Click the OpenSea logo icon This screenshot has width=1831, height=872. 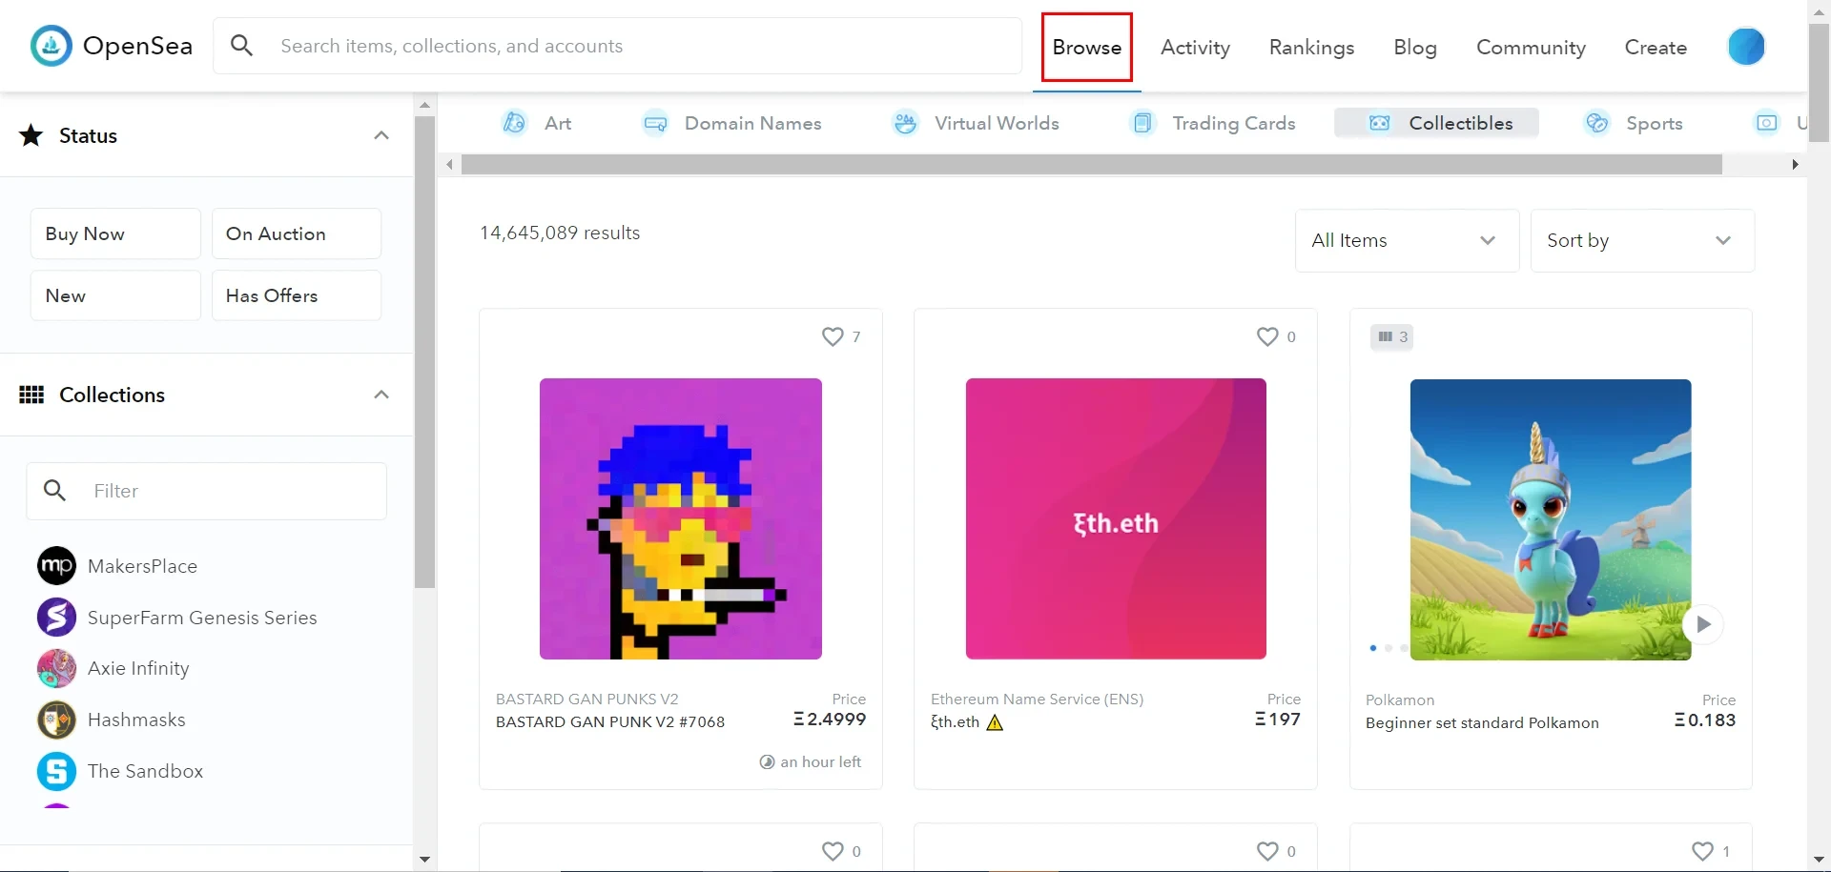click(x=51, y=46)
